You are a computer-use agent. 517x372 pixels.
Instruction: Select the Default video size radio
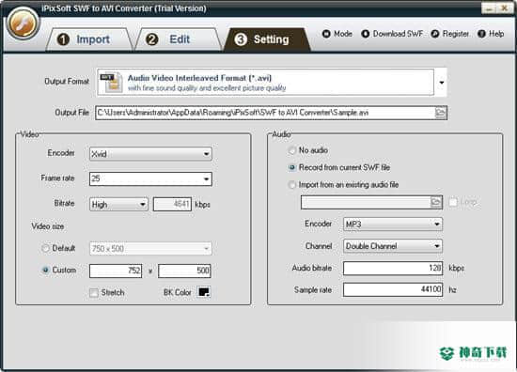[x=45, y=248]
